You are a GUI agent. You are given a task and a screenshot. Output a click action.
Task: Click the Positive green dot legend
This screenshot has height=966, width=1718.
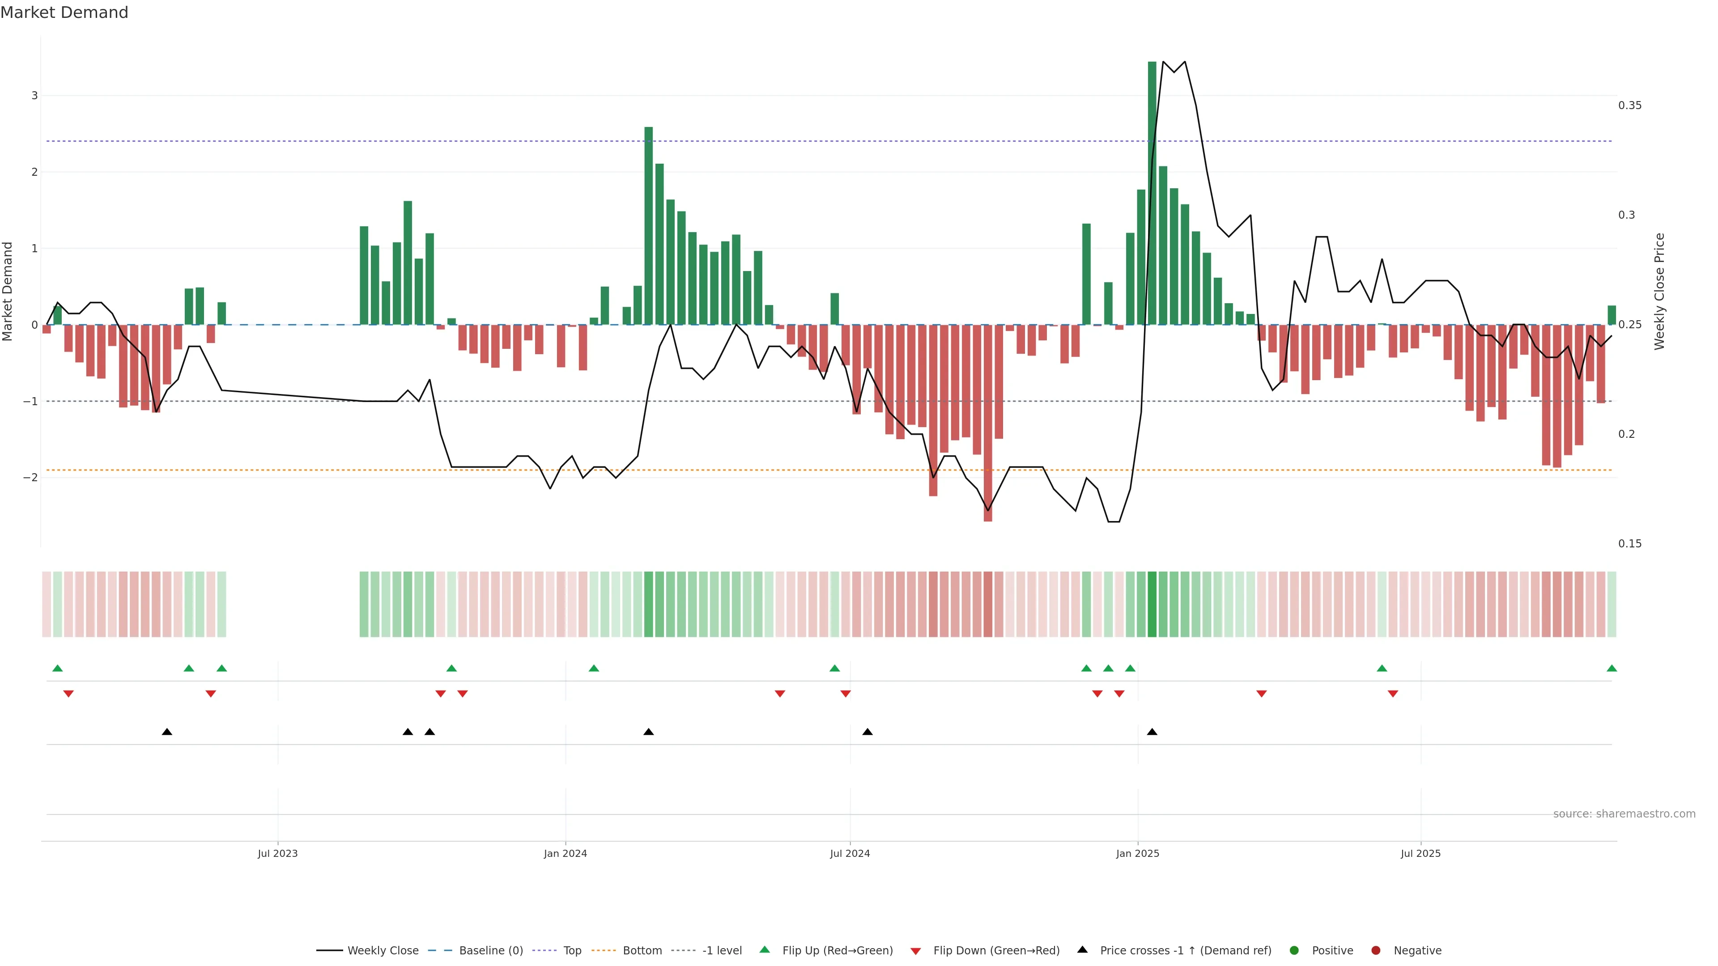(1294, 950)
